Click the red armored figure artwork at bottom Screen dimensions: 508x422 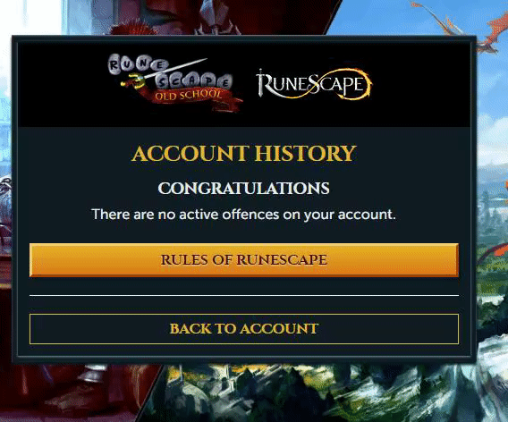[x=74, y=392]
